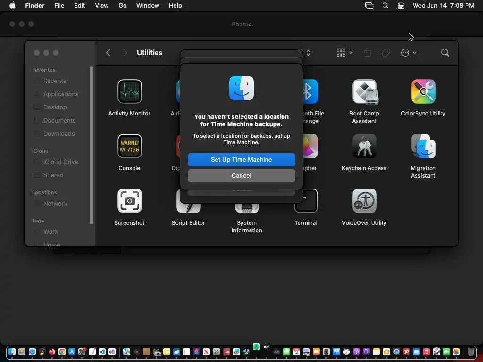Open Photos from the Dock

pyautogui.click(x=456, y=352)
